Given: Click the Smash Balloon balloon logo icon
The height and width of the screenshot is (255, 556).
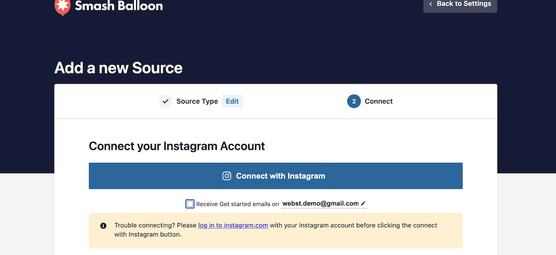Looking at the screenshot, I should pos(62,6).
